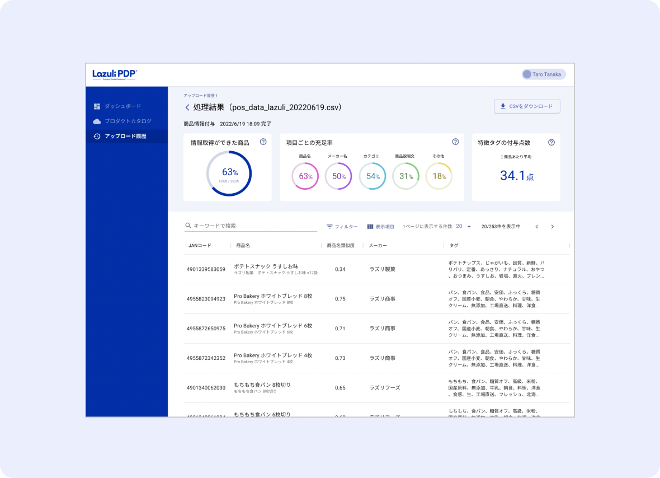Open 表示項目 column display settings

point(380,227)
